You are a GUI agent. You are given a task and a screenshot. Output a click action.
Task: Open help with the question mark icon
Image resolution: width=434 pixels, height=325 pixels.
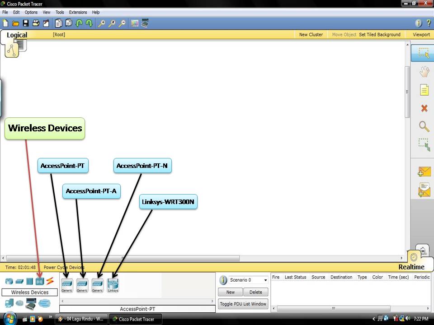click(429, 23)
